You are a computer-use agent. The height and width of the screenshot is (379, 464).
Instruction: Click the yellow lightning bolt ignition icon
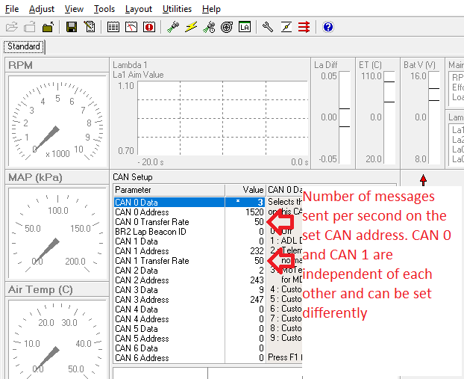click(x=191, y=28)
